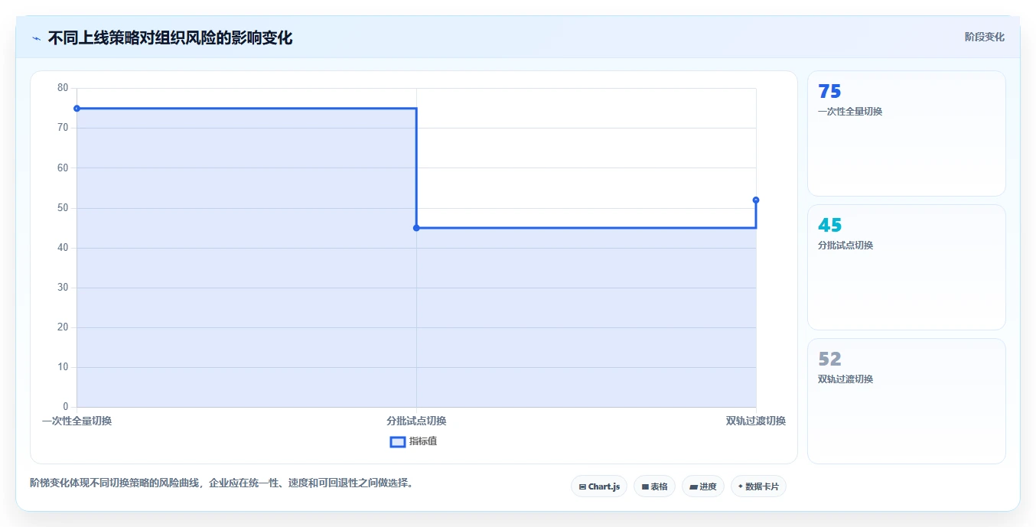Click the y-axis tick label 0
The height and width of the screenshot is (527, 1036).
(66, 407)
